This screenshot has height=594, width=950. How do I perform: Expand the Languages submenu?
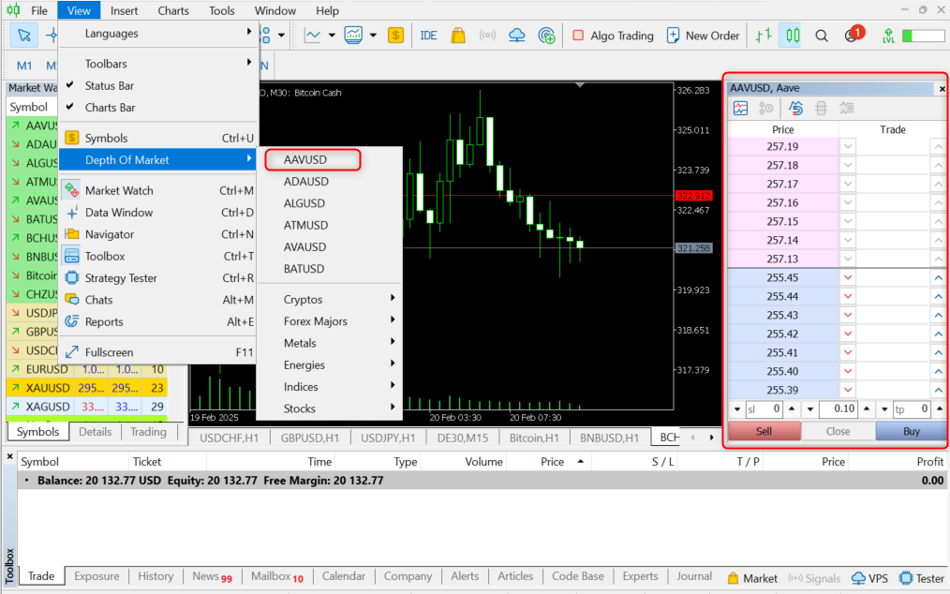pyautogui.click(x=158, y=34)
